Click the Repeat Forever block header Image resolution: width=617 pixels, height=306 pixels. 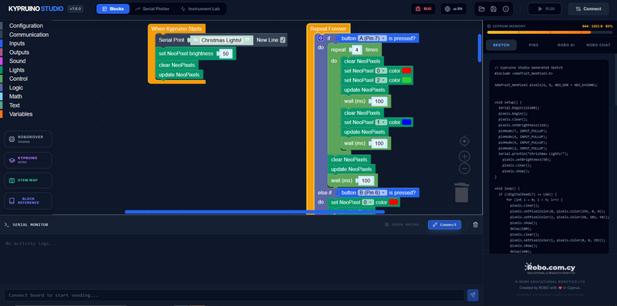tap(329, 29)
